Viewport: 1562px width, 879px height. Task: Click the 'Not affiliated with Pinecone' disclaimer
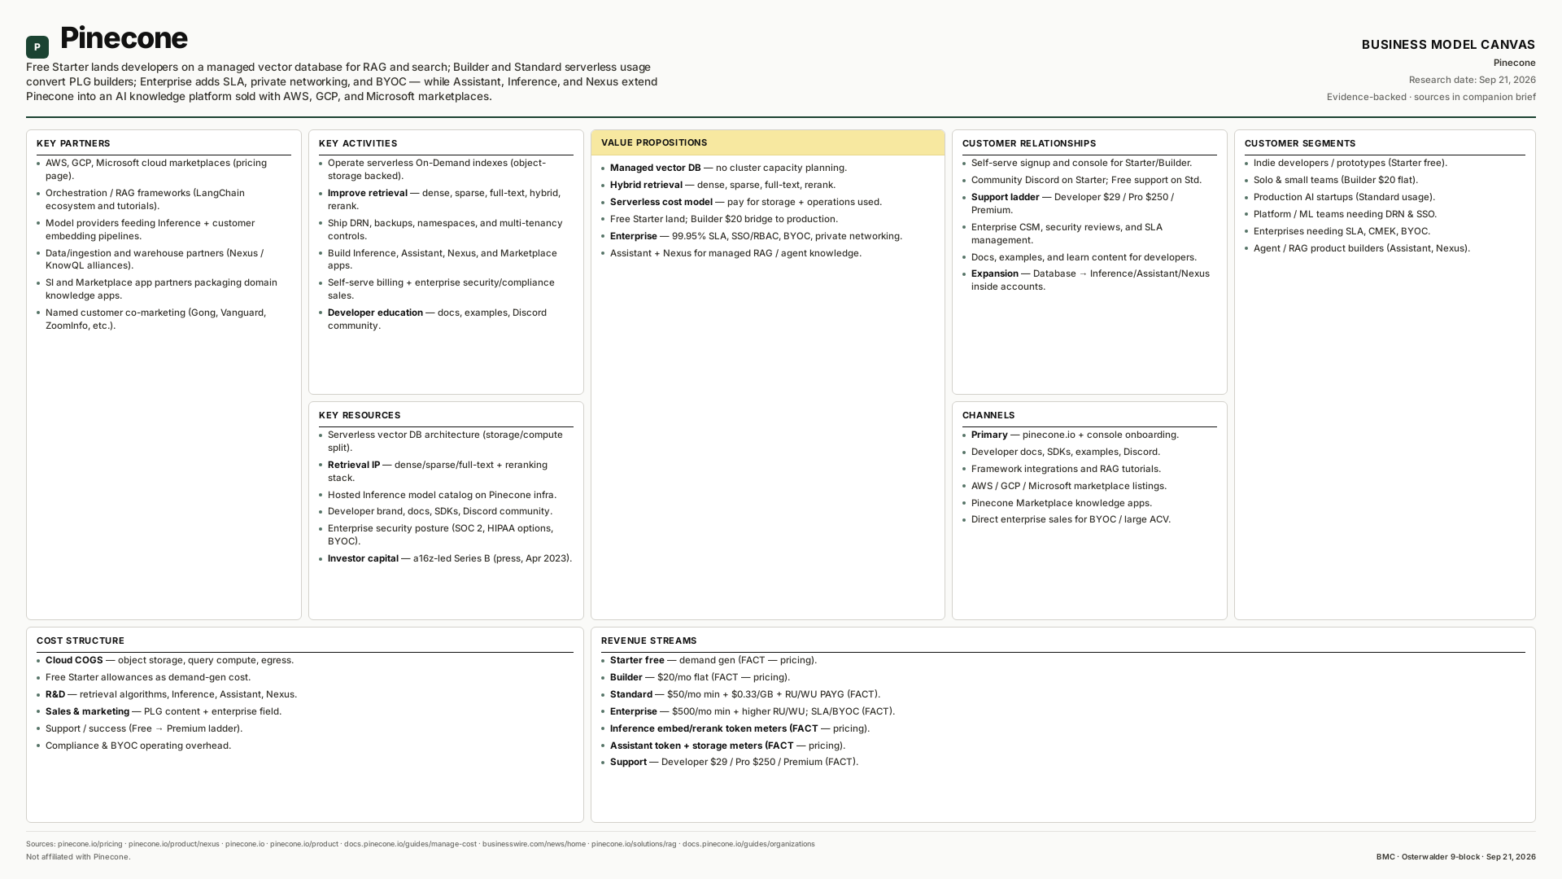pos(78,857)
